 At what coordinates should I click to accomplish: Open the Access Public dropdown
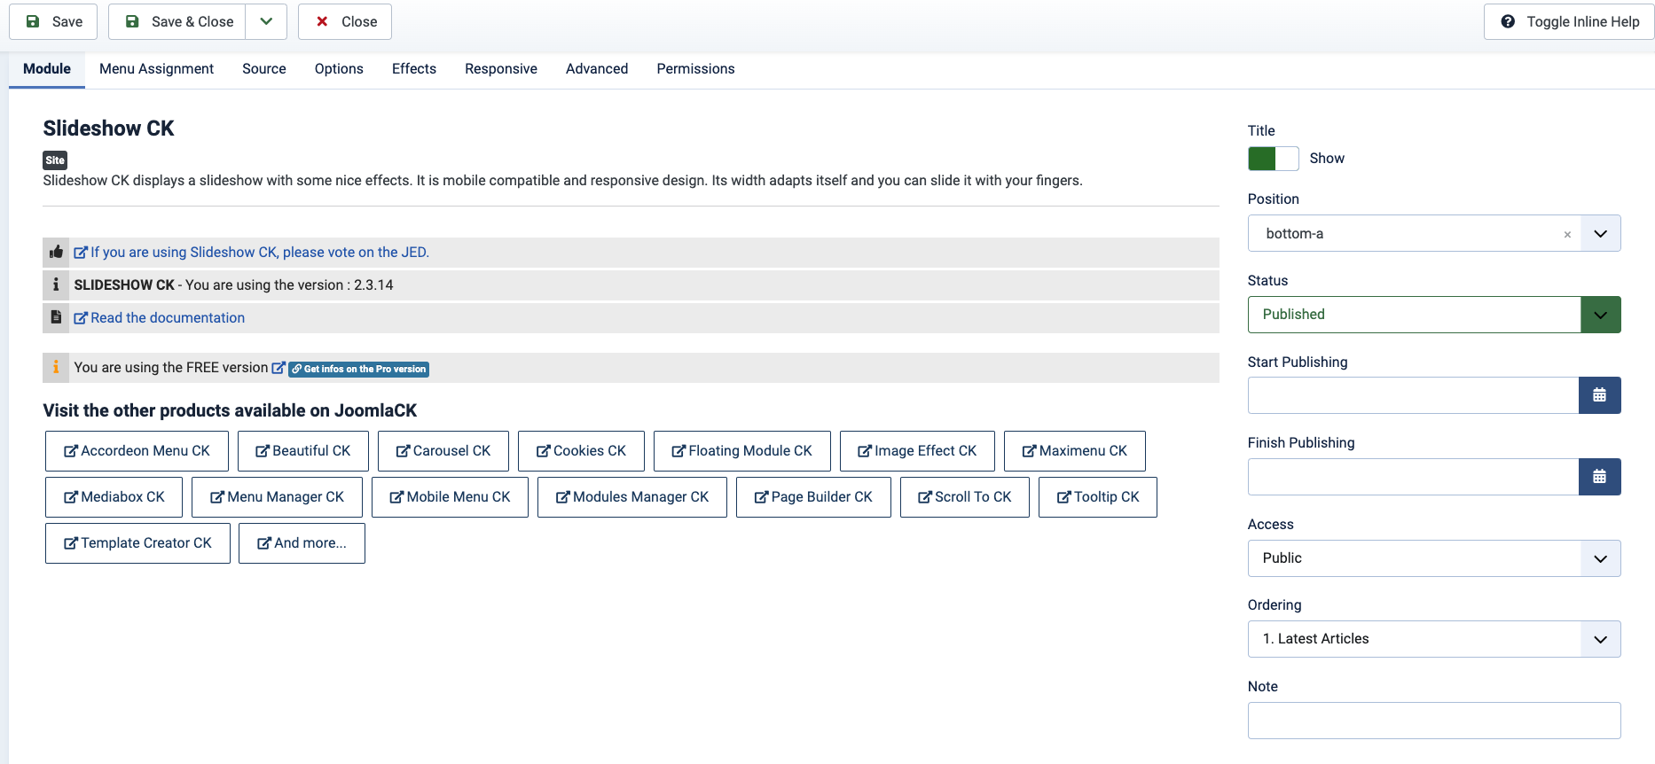pos(1434,558)
